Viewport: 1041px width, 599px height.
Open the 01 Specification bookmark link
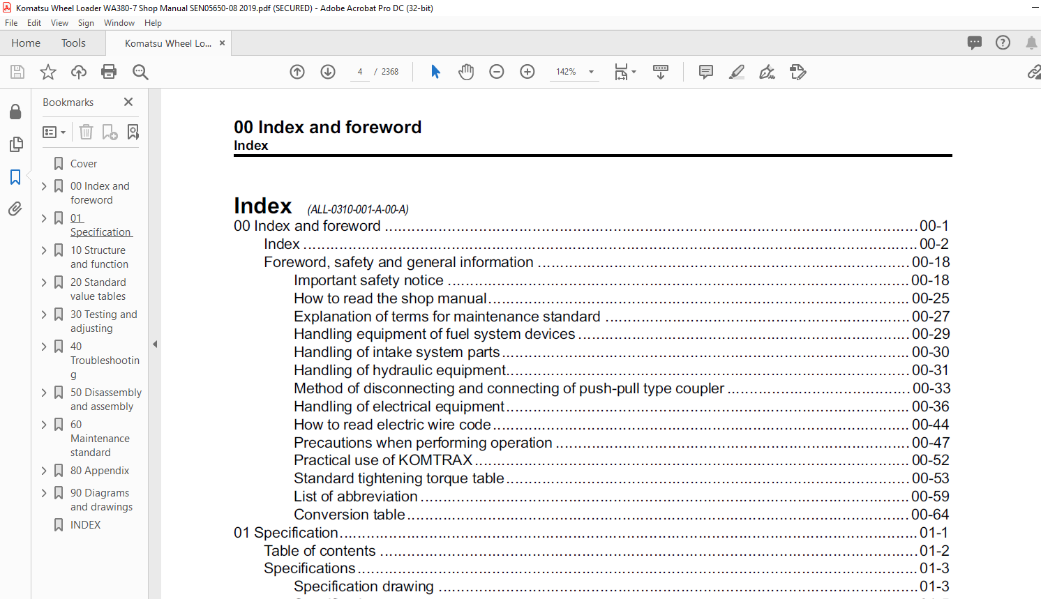(100, 225)
